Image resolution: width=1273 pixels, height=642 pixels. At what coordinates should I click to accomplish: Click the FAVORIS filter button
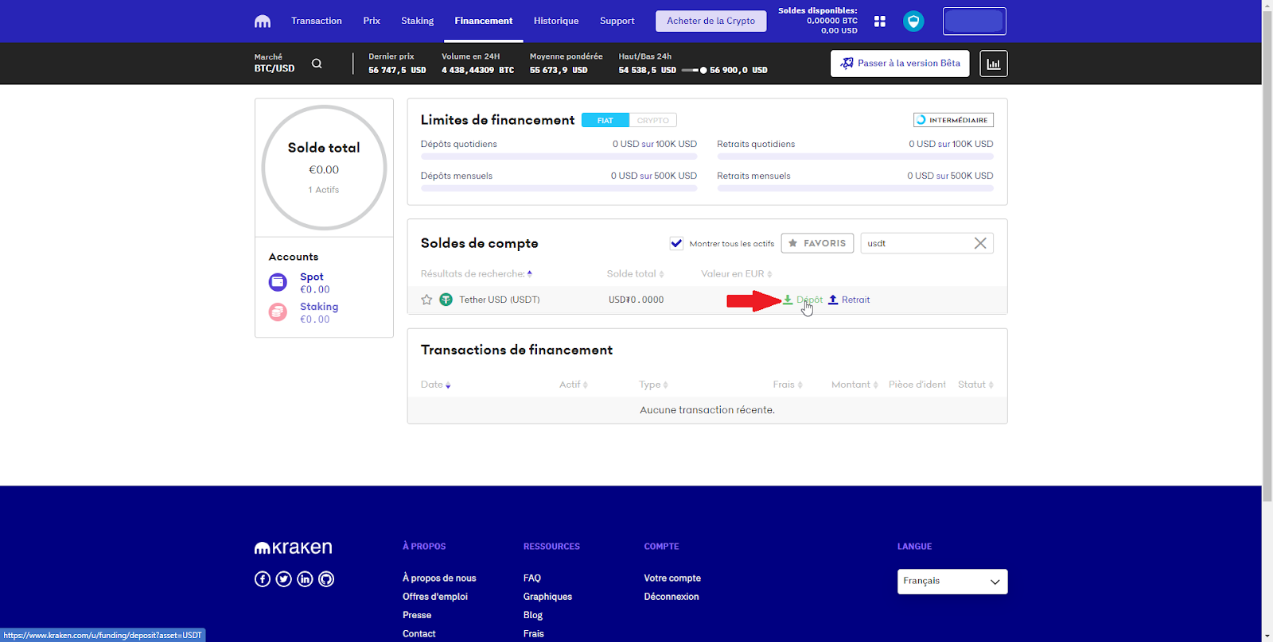(x=817, y=243)
